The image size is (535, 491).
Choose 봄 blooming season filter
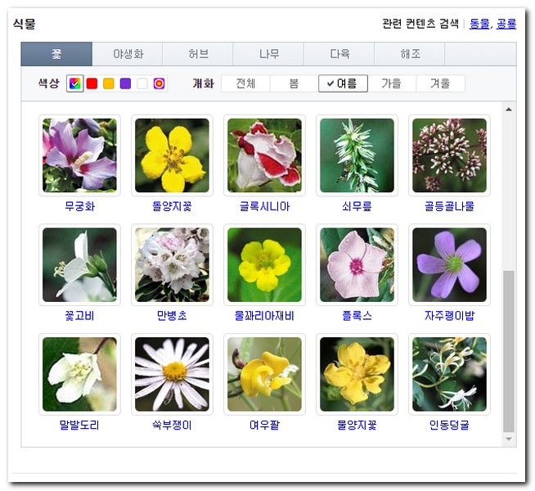click(x=294, y=83)
